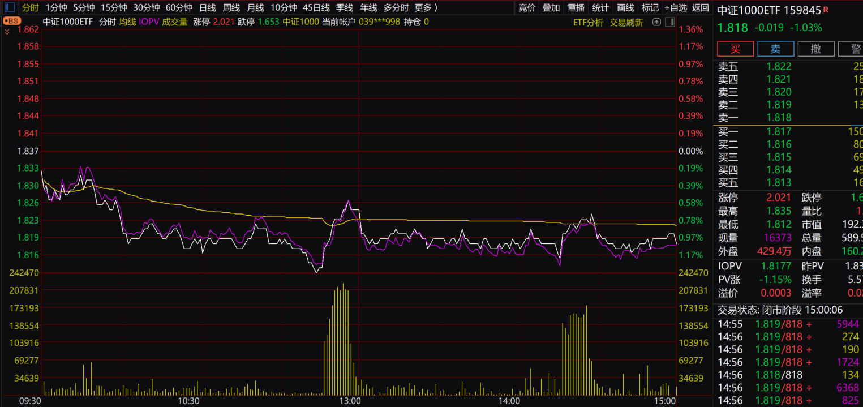Click the orange BS signal badge
This screenshot has height=407, width=863.
(11, 22)
